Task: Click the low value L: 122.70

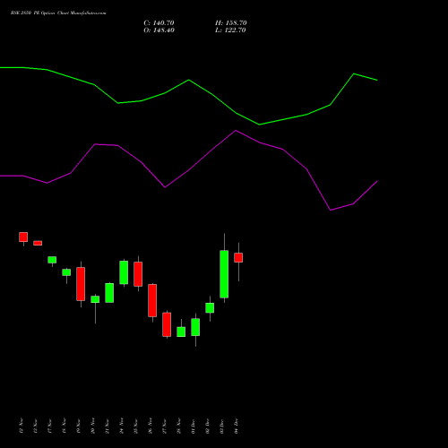Action: pos(230,30)
